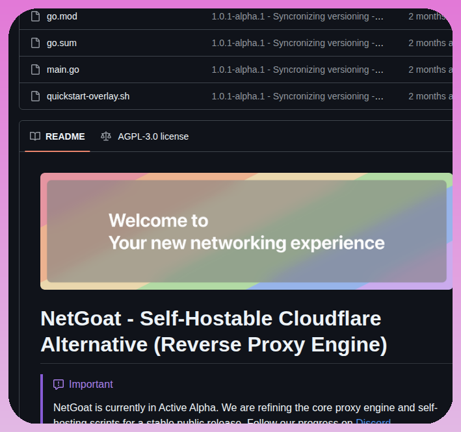The width and height of the screenshot is (461, 432).
Task: Open commit message in main.go row
Action: click(x=297, y=70)
